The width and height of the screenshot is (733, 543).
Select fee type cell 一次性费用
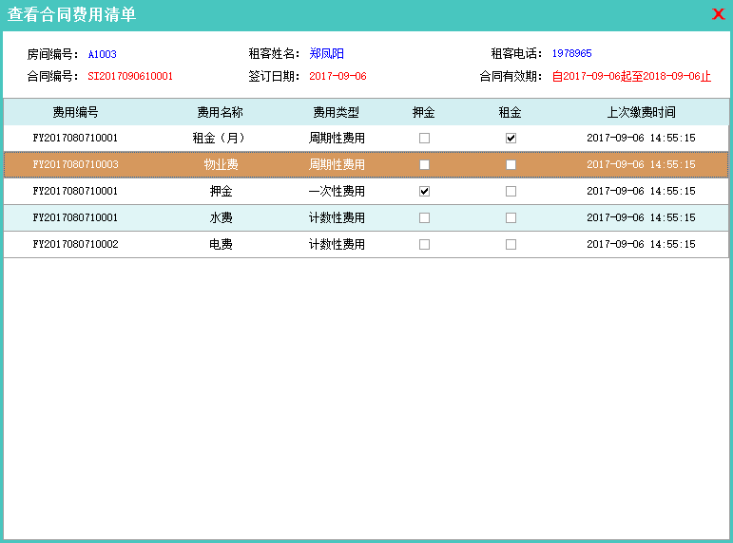pos(337,191)
